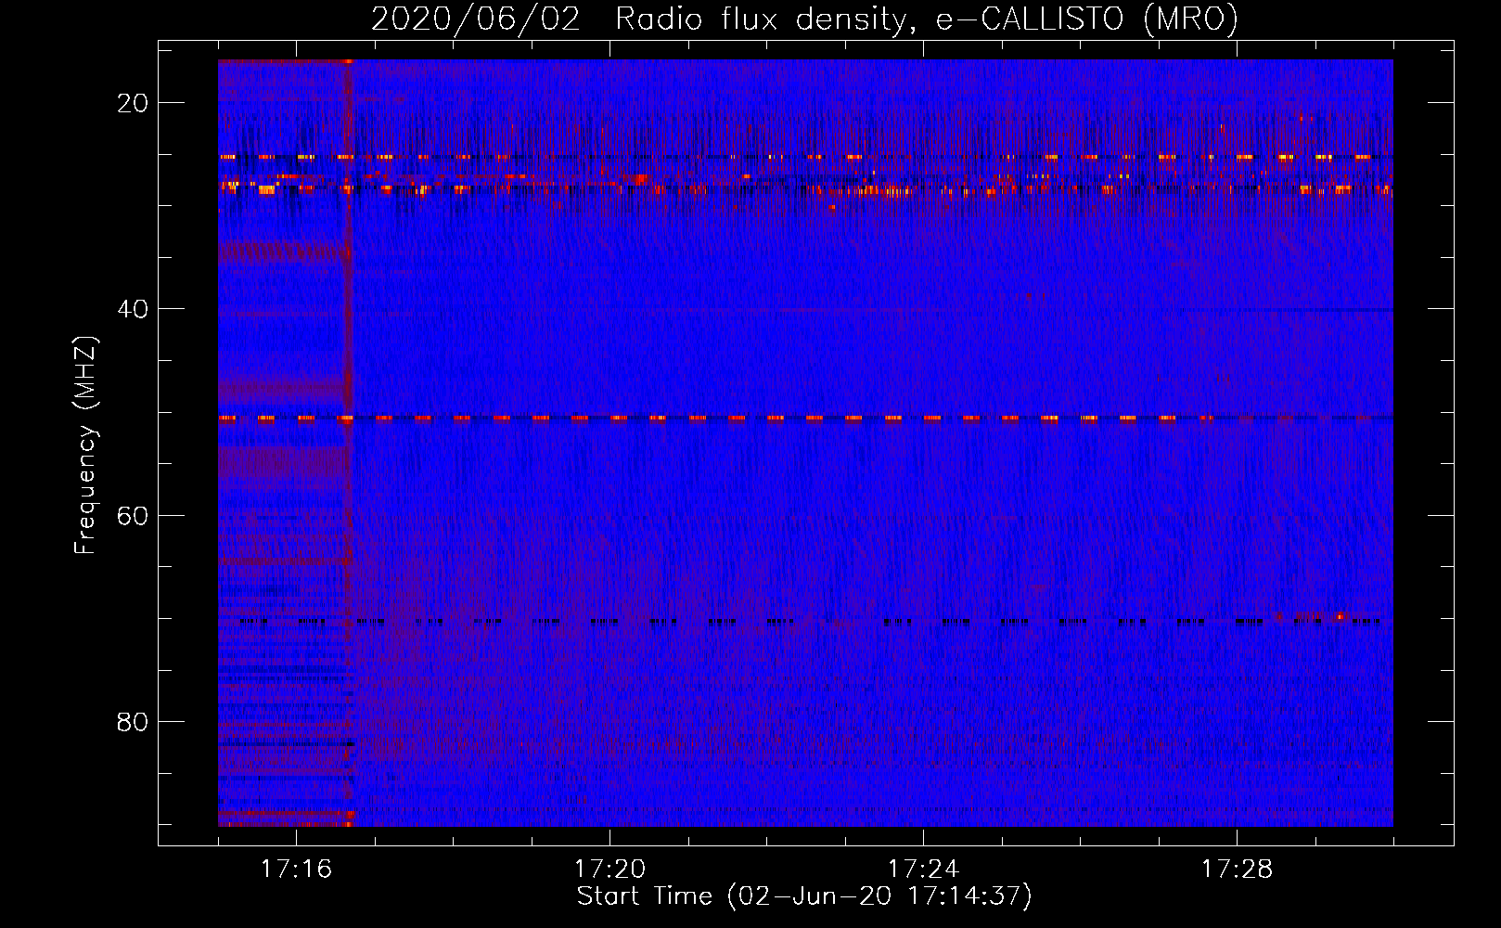Click the 40 MHz frequency tick label

(x=133, y=309)
